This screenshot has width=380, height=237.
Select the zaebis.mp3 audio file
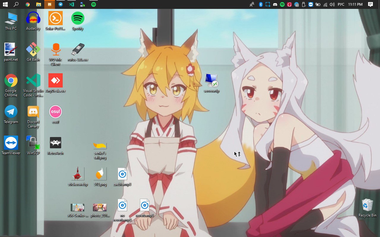pyautogui.click(x=122, y=177)
